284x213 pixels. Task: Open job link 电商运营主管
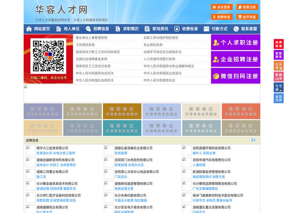[124, 189]
